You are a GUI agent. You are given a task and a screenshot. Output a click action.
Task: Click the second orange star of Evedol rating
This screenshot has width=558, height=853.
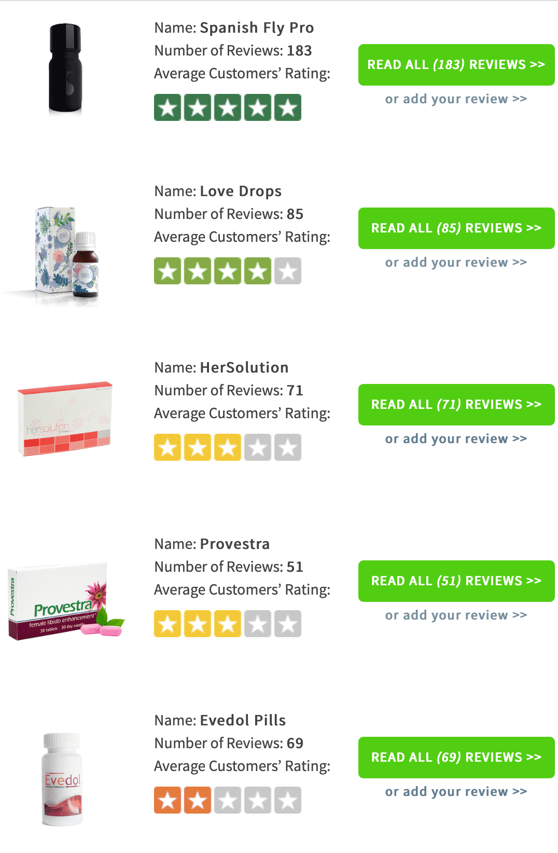[198, 800]
